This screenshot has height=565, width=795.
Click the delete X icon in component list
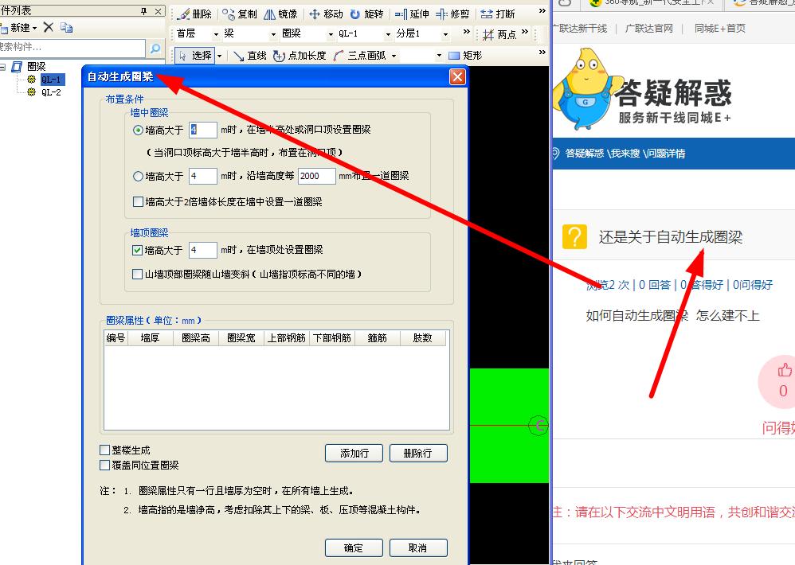click(48, 27)
